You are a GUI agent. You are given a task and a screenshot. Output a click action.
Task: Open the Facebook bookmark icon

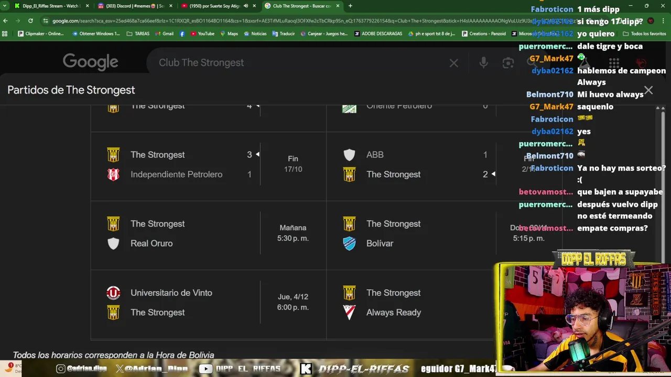coord(182,34)
